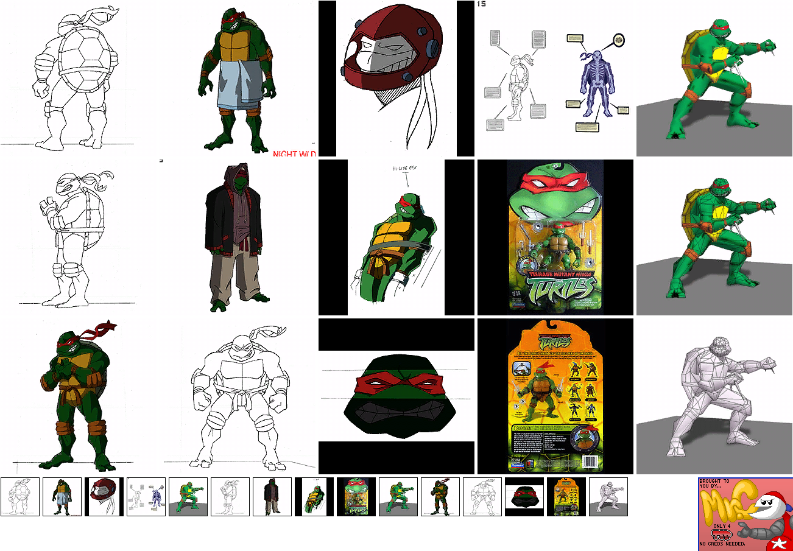Viewport: 793px width, 551px height.
Task: Open the large back-view shell line art image
Action: (x=79, y=78)
